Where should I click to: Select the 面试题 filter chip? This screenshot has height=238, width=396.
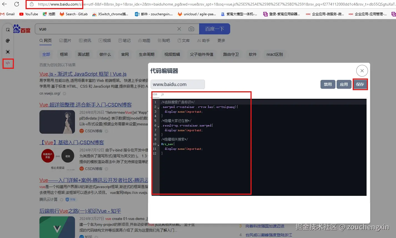pos(84,54)
